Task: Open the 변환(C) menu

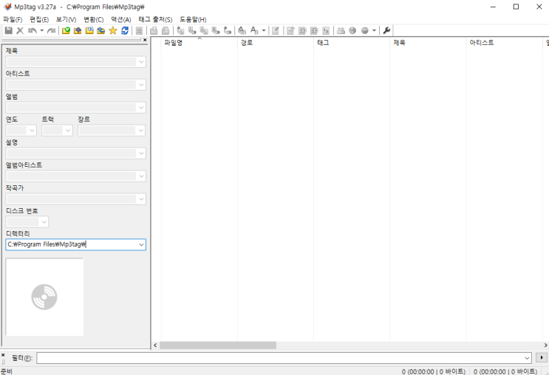Action: [x=94, y=20]
